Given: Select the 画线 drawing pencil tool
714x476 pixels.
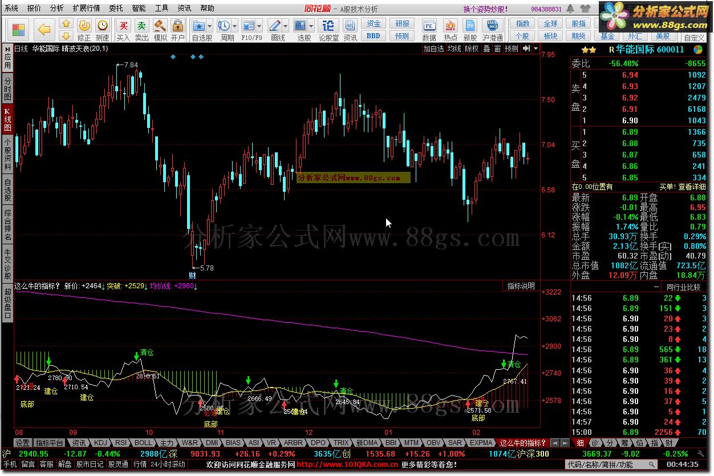Looking at the screenshot, I should [x=274, y=26].
